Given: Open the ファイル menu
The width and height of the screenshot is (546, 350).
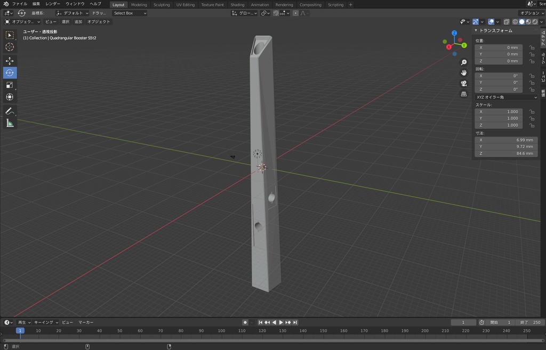Looking at the screenshot, I should [20, 4].
